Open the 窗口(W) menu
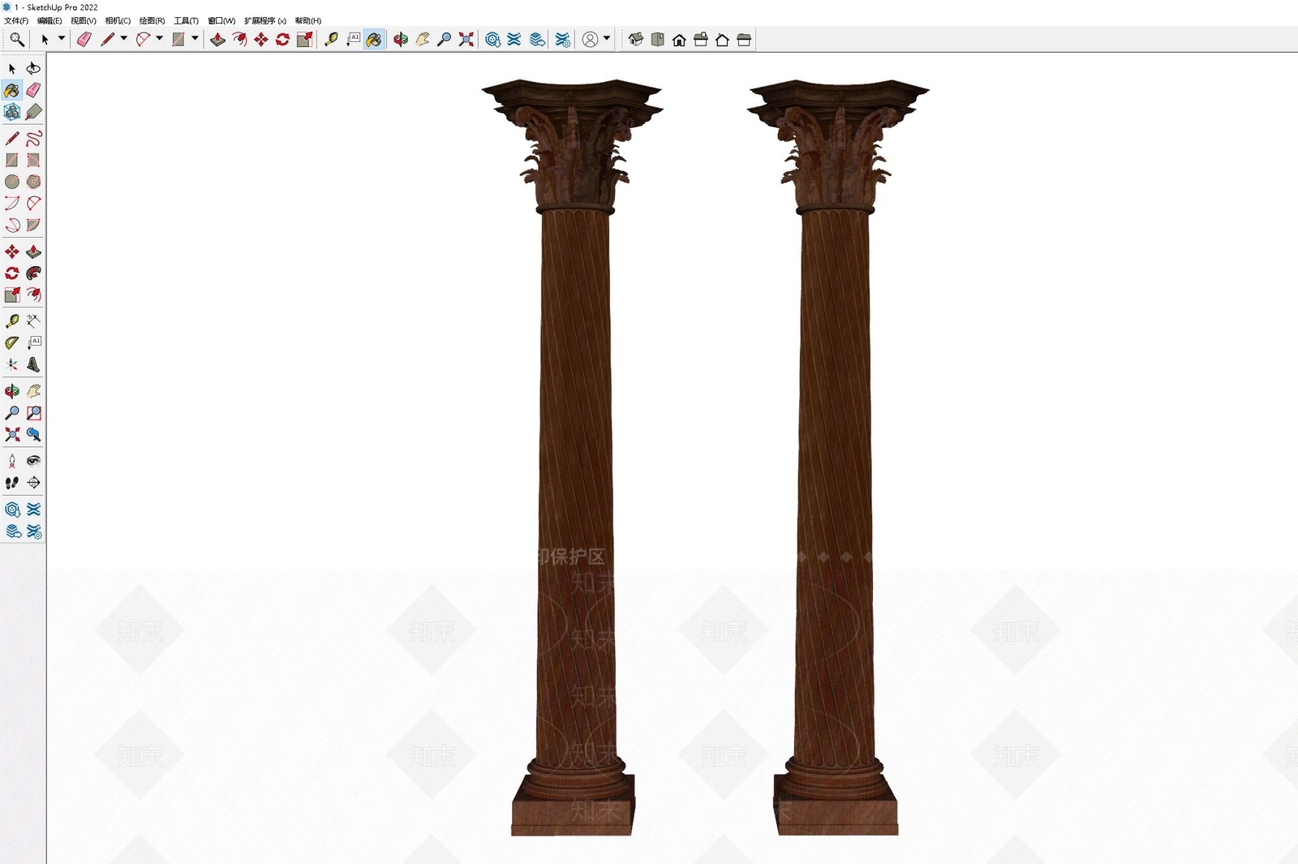The height and width of the screenshot is (864, 1298). (221, 21)
